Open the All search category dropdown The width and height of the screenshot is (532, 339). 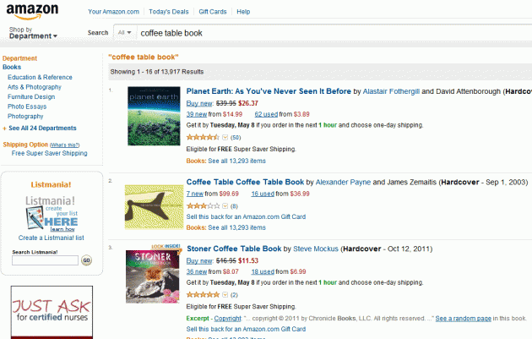click(124, 33)
